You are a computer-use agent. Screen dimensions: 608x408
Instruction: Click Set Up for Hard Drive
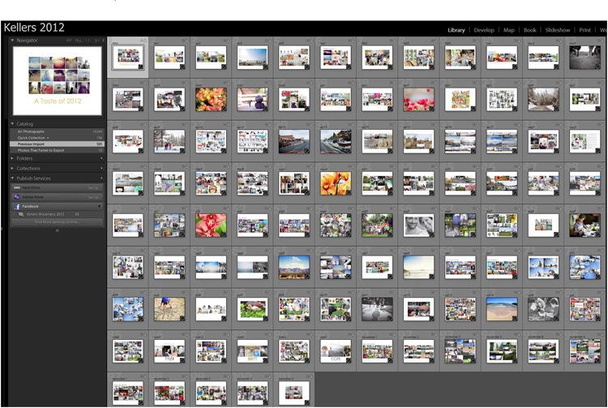click(93, 187)
